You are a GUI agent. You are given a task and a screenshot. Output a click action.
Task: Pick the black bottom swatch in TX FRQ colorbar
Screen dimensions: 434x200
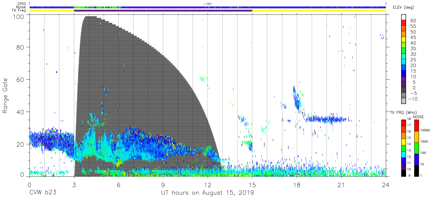tap(403, 172)
